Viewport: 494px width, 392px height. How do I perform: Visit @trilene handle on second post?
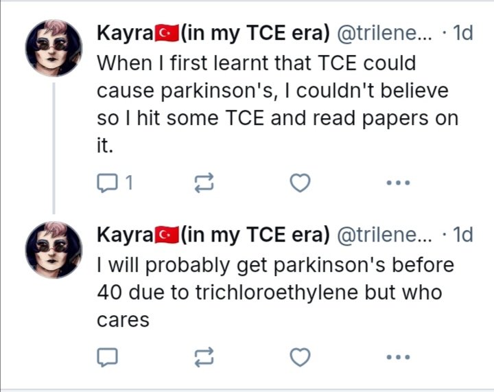(x=386, y=234)
